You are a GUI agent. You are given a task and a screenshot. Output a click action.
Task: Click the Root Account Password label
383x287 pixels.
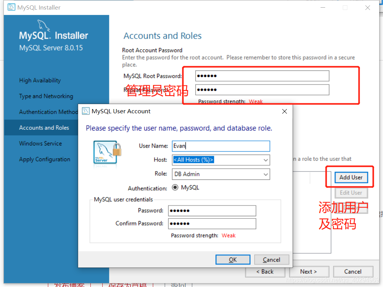(152, 50)
